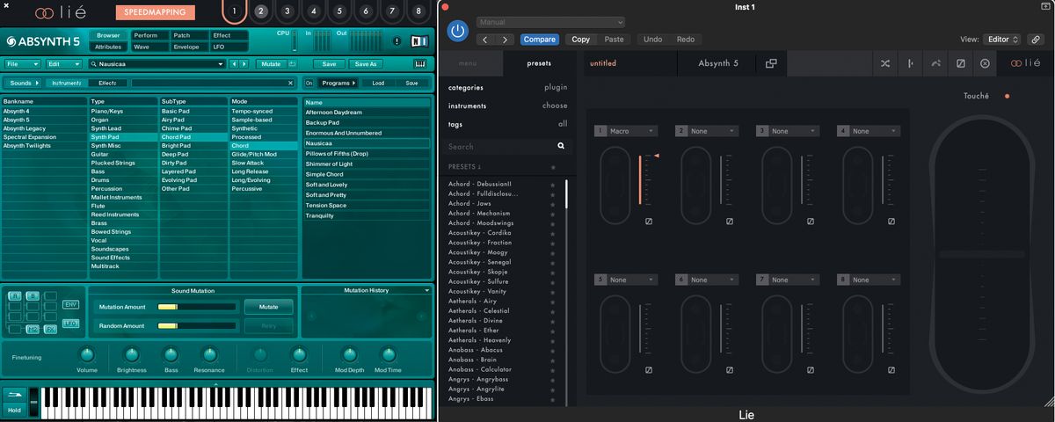Click the plugin power button in Inst 1
Screen dimensions: 1055x422
click(x=458, y=31)
